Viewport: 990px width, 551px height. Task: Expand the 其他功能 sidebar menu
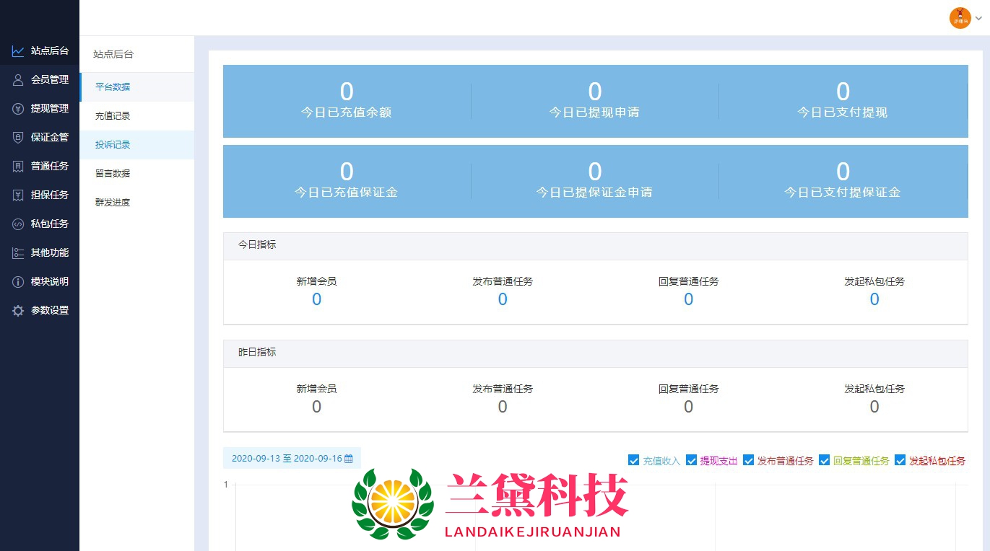[49, 253]
